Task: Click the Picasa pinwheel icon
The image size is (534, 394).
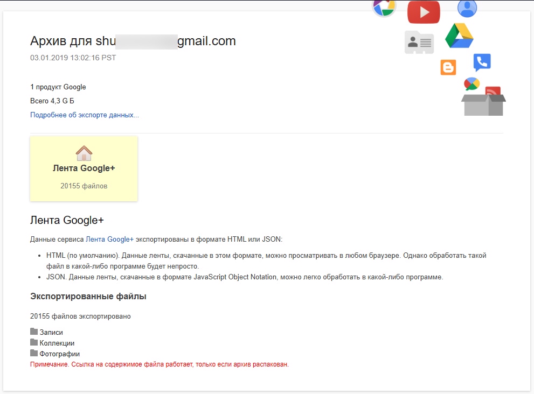Action: tap(384, 7)
